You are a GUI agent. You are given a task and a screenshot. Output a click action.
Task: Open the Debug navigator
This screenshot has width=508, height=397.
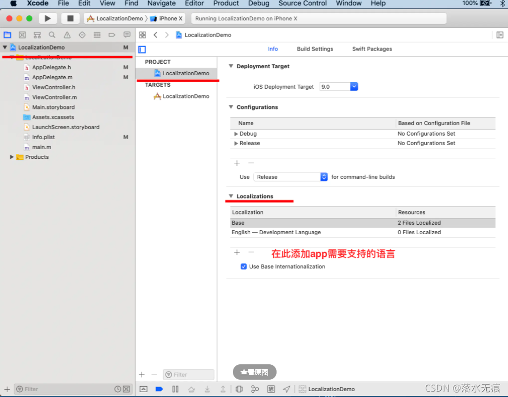tap(97, 35)
